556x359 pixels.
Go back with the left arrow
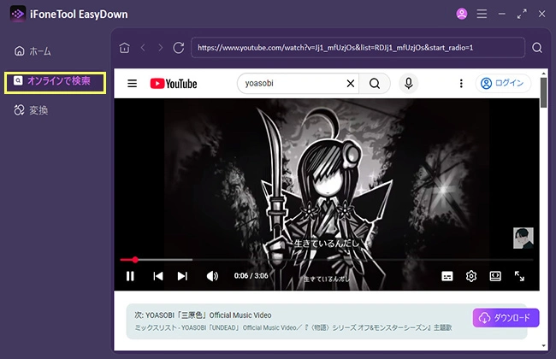coord(143,47)
